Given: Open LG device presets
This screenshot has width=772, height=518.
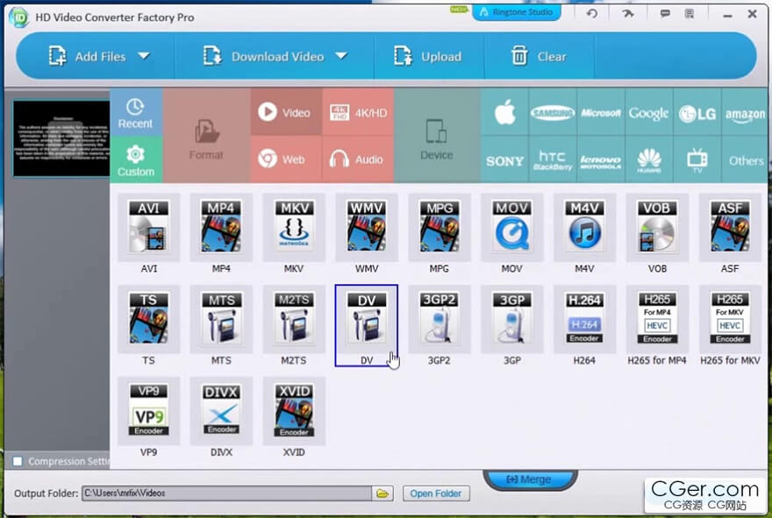Looking at the screenshot, I should coord(697,113).
